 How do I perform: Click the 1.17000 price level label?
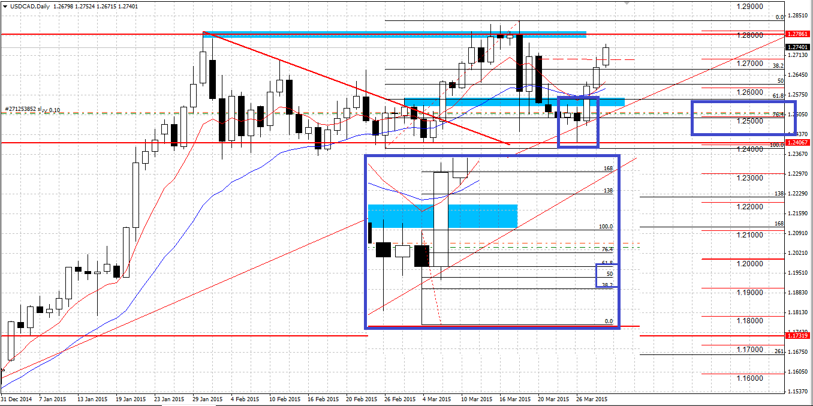[x=750, y=350]
